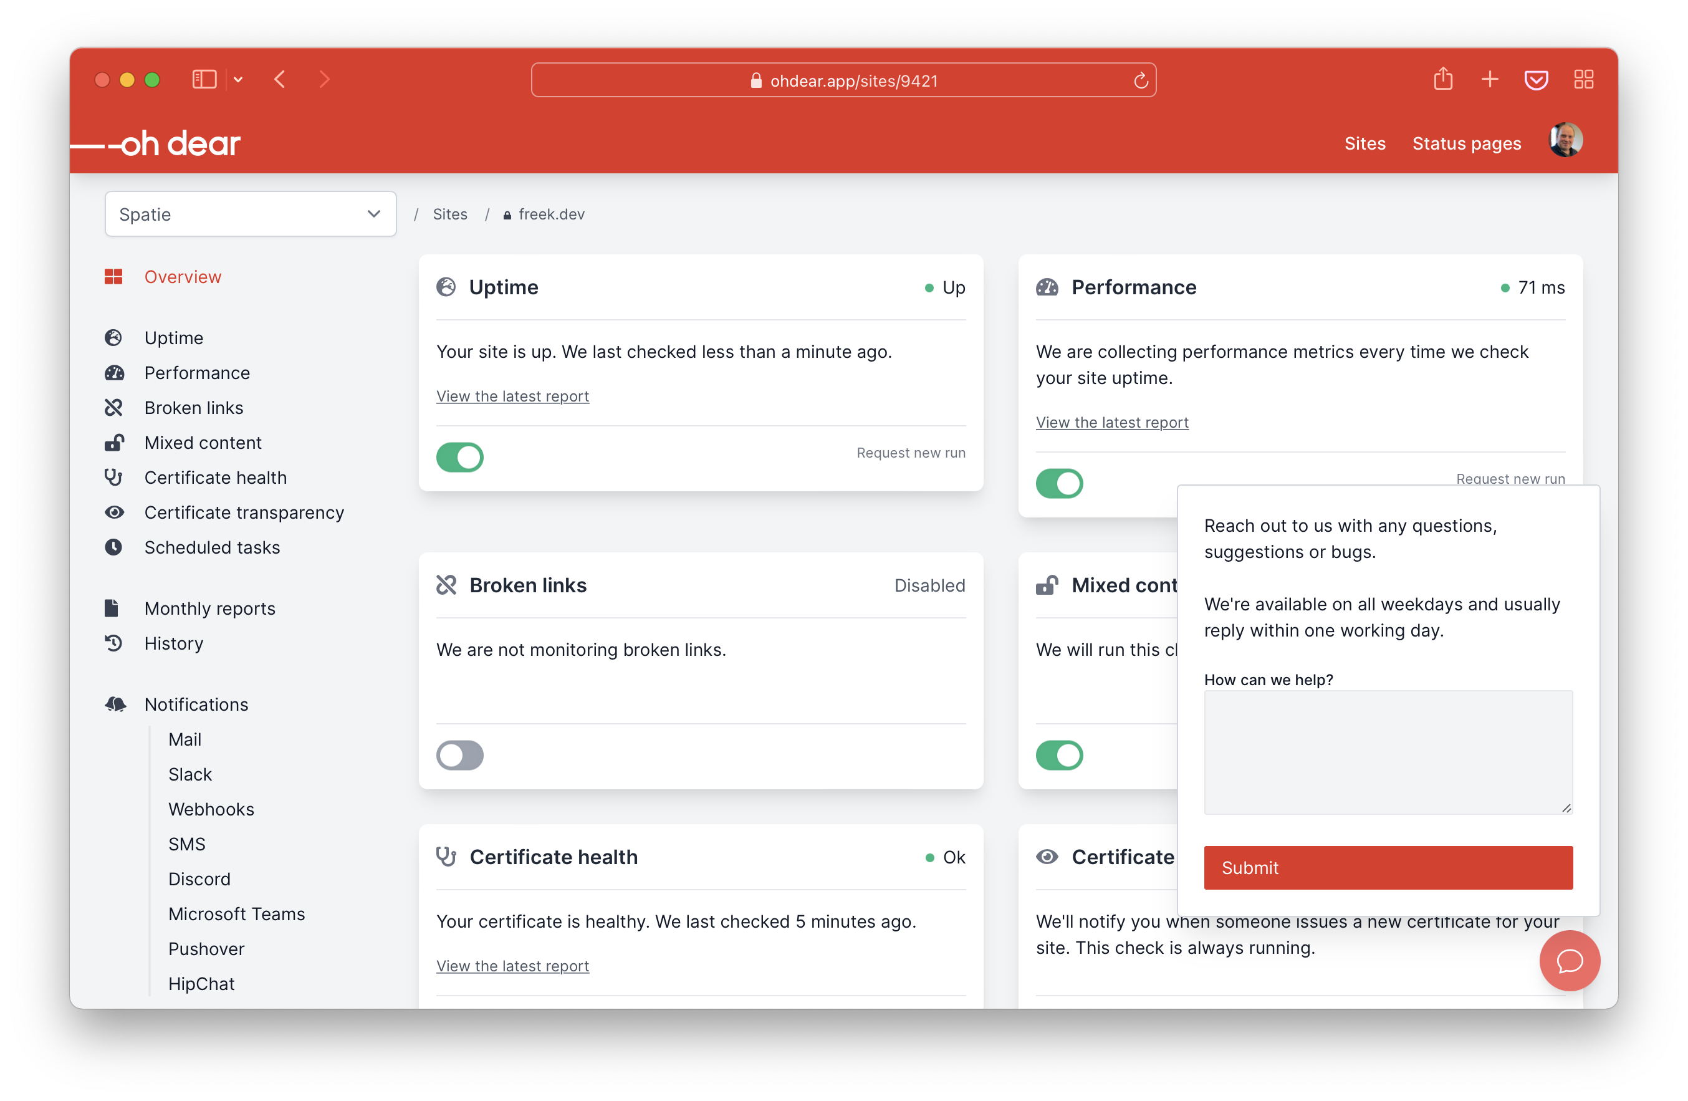The width and height of the screenshot is (1688, 1101).
Task: Open SMS notification settings
Action: (x=186, y=844)
